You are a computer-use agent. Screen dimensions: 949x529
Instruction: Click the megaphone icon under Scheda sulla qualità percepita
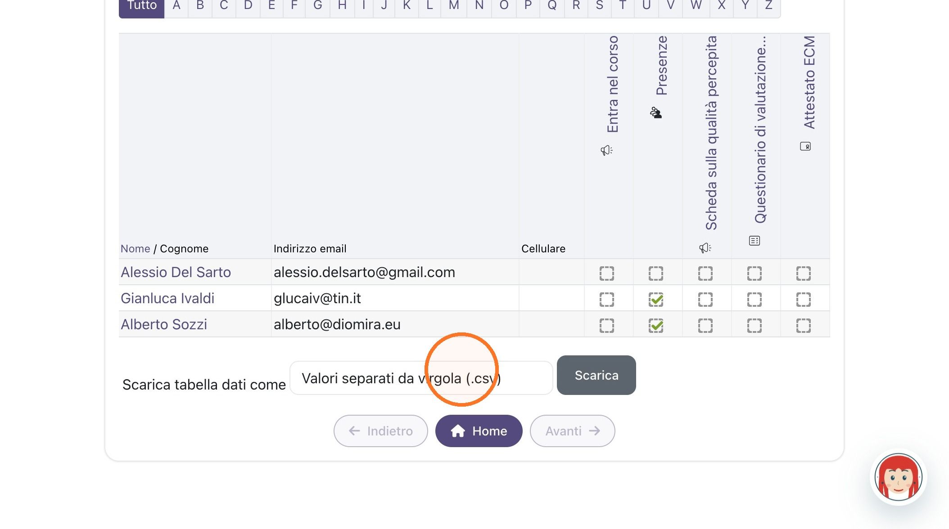[705, 248]
